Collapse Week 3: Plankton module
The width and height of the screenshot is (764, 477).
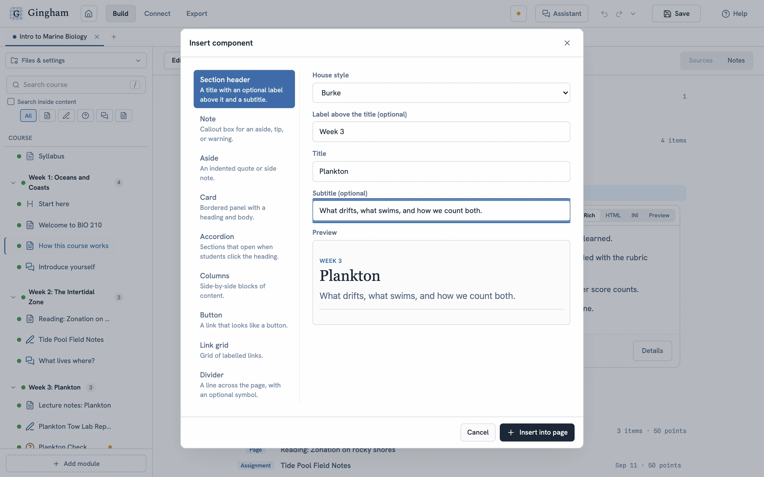pyautogui.click(x=13, y=387)
